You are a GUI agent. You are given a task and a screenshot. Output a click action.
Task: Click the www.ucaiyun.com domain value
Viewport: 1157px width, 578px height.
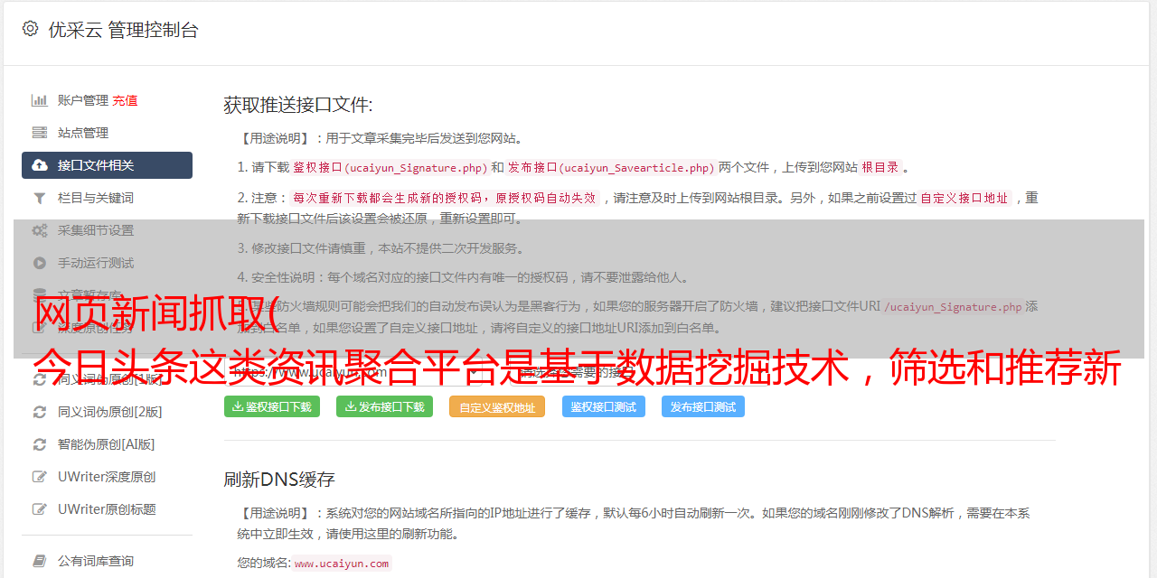[342, 563]
